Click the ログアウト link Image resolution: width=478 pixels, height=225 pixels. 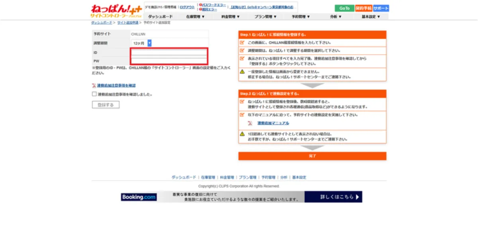point(187,7)
